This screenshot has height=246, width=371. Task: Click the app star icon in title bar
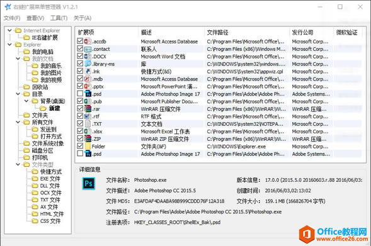[8, 7]
